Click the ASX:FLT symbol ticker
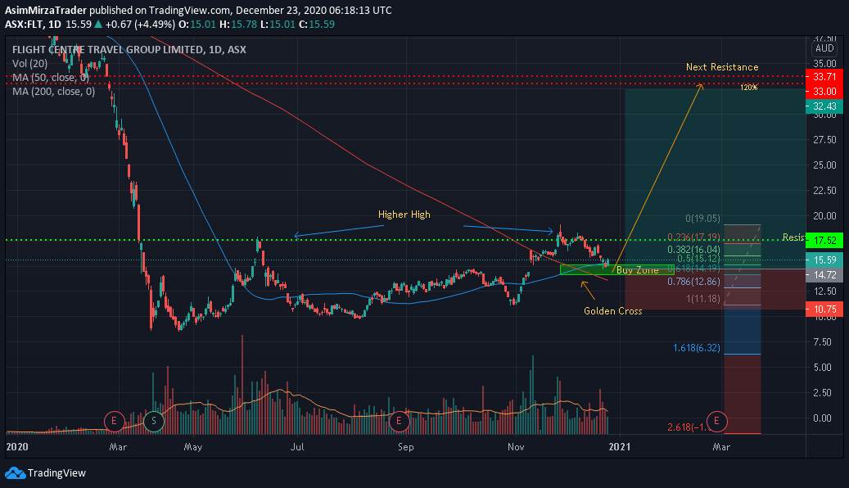This screenshot has height=488, width=849. (x=25, y=25)
